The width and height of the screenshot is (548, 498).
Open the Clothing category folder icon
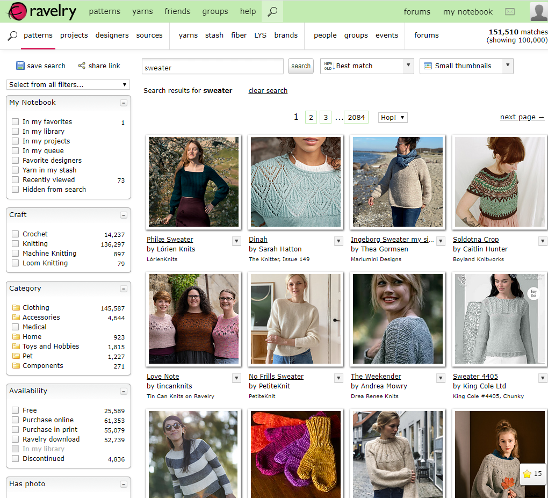click(16, 307)
